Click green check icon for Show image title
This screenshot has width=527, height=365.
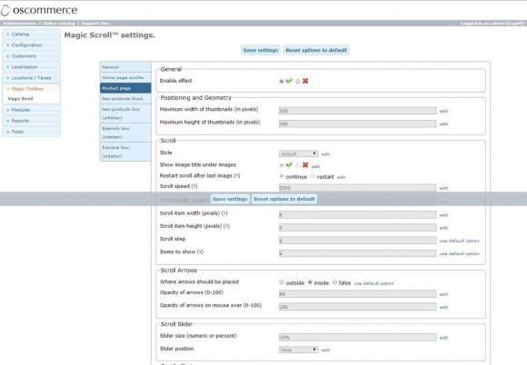(x=289, y=165)
